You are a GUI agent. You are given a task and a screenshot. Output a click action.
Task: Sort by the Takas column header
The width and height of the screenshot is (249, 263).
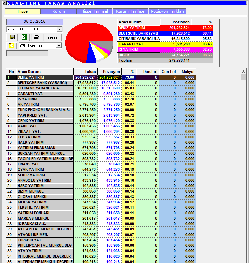point(85,72)
